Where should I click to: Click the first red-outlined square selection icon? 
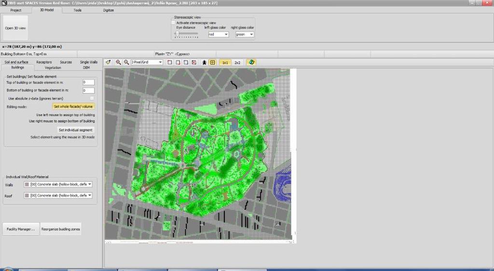point(170,62)
